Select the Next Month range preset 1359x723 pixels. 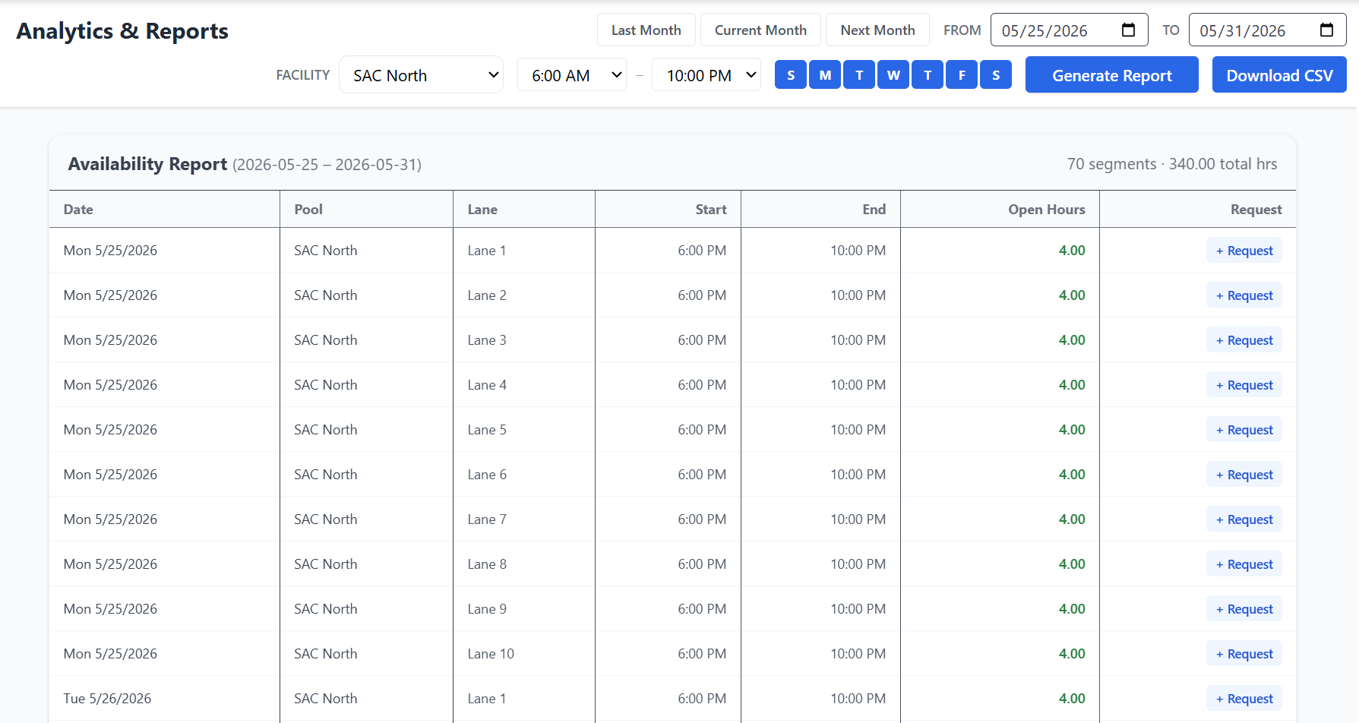[877, 30]
